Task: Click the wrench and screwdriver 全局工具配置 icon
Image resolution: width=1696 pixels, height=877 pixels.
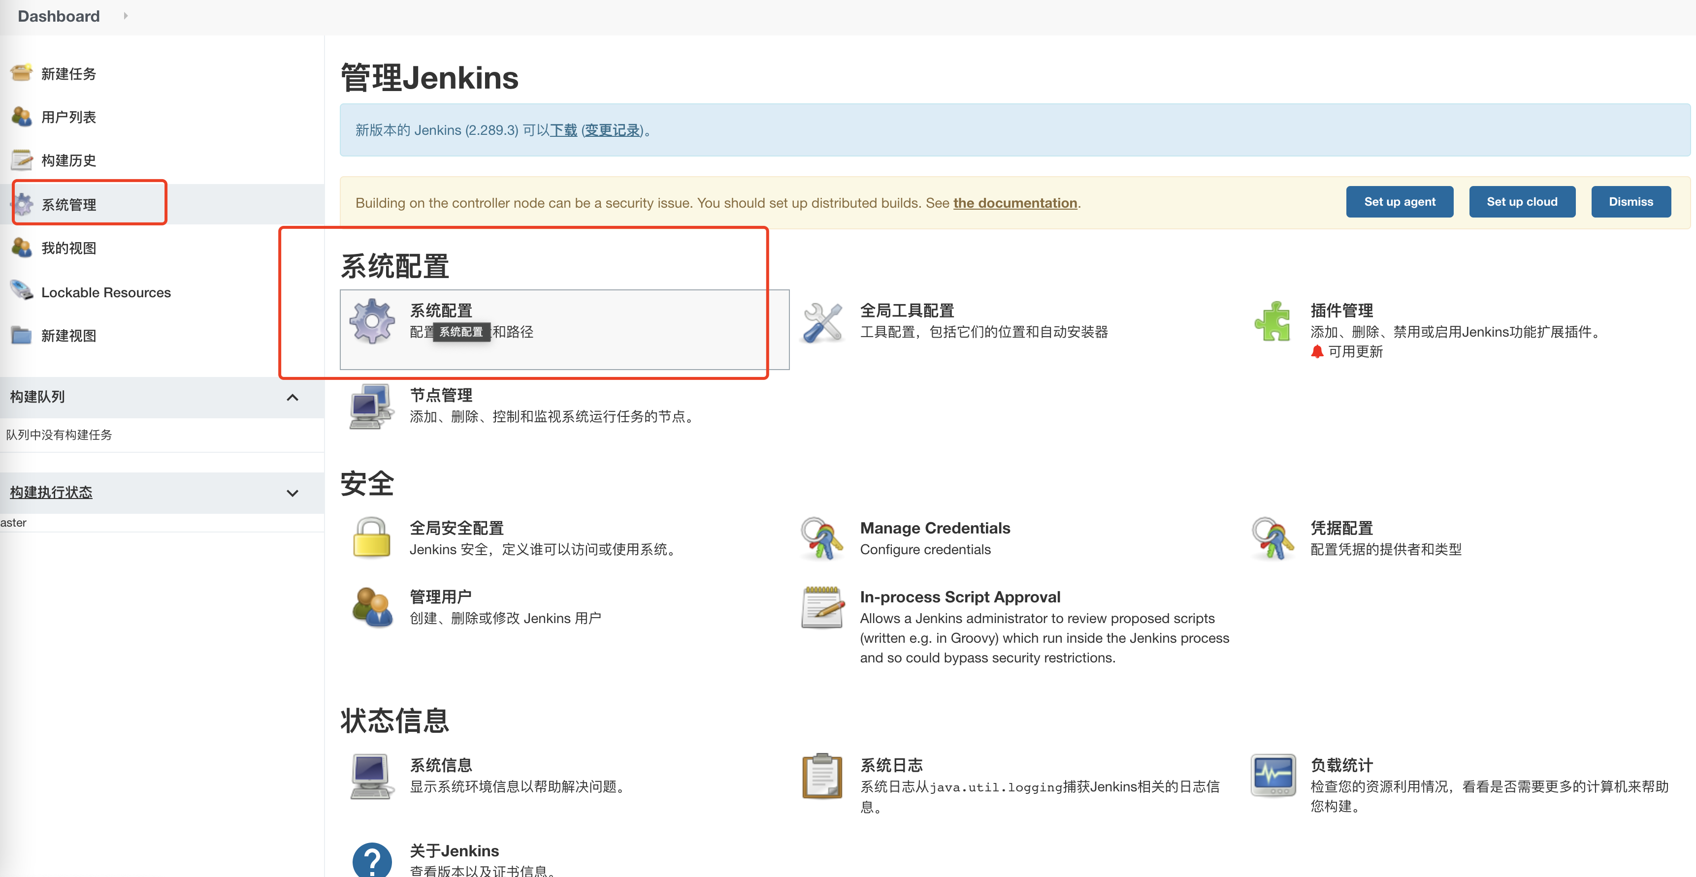Action: tap(822, 322)
